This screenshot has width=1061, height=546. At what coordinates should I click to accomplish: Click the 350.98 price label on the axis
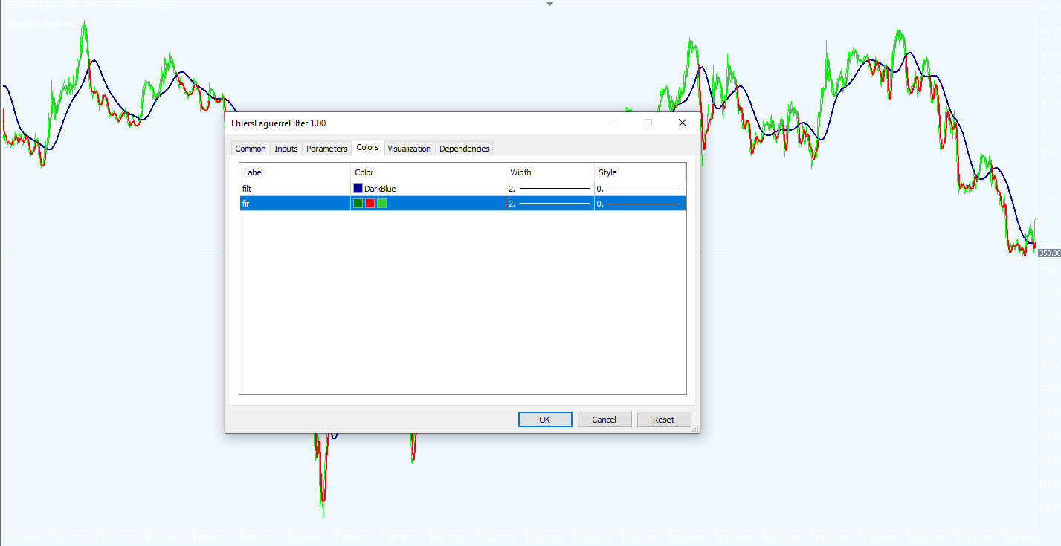click(1048, 253)
